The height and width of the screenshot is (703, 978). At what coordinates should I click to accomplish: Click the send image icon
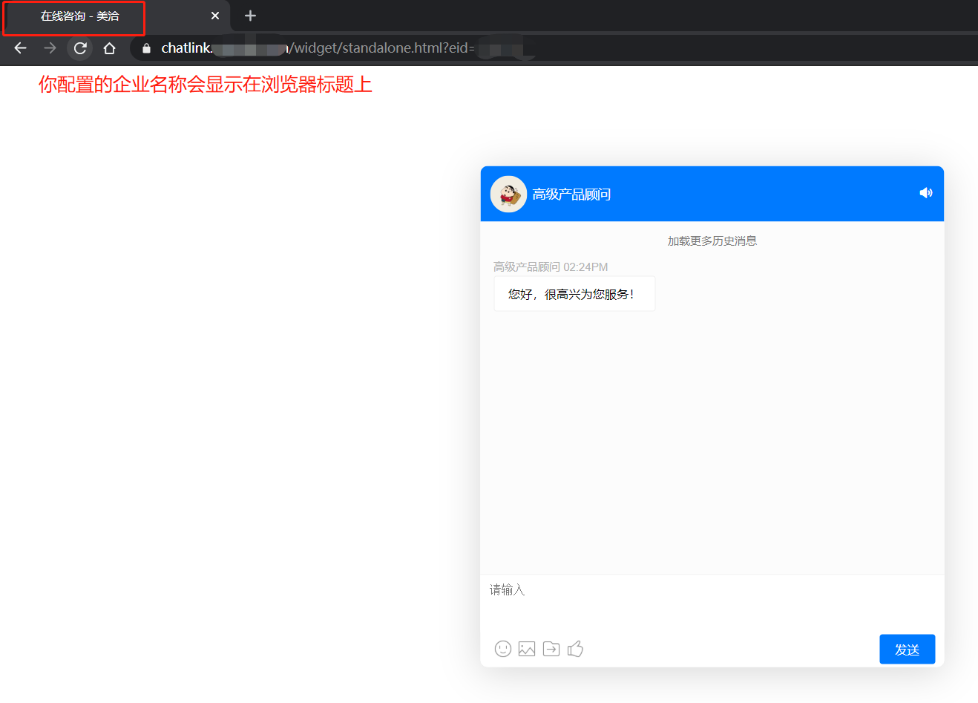tap(527, 649)
